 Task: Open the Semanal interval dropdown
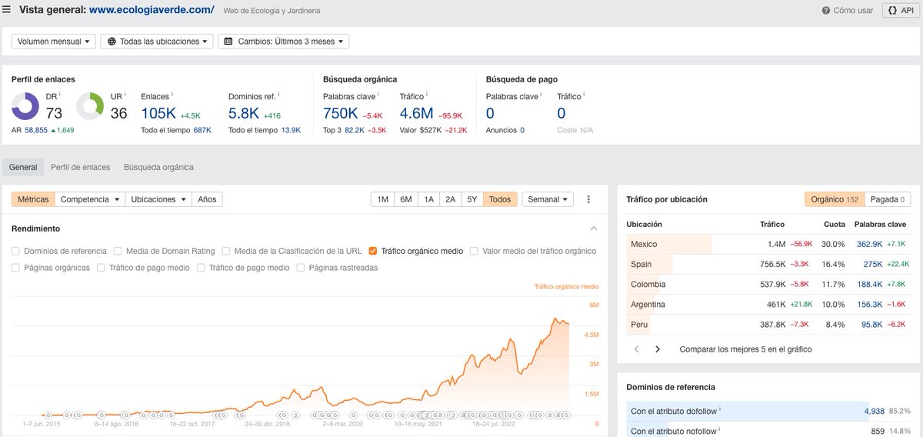(x=548, y=199)
